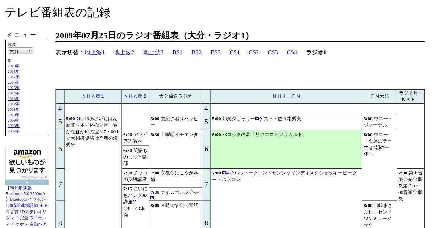Expand the ad chevron under Amazon banner
This screenshot has height=228, width=435.
[27, 182]
